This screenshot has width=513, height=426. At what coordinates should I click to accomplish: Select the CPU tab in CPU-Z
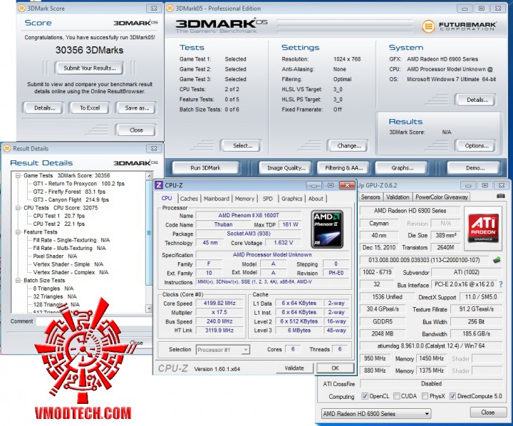click(x=167, y=198)
